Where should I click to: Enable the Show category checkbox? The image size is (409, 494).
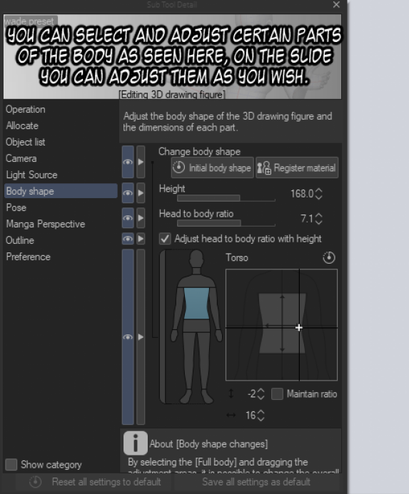pos(11,464)
